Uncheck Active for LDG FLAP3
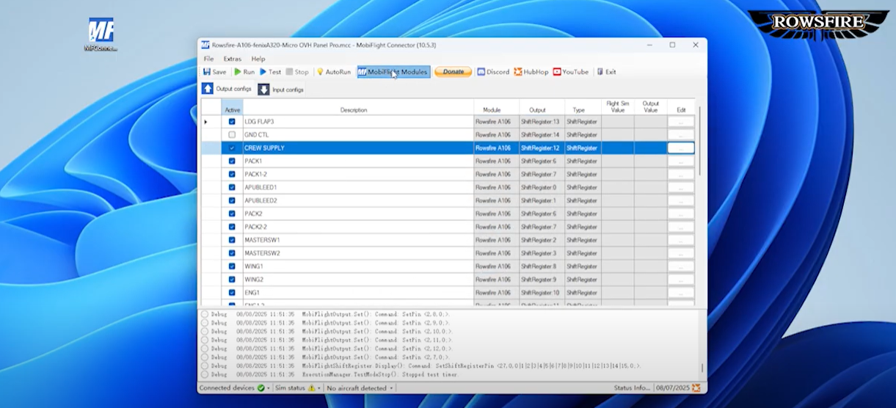The height and width of the screenshot is (408, 896). (x=232, y=122)
